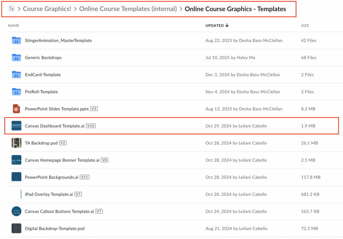Click the V3 version badge
The image size is (343, 239).
pyautogui.click(x=94, y=109)
